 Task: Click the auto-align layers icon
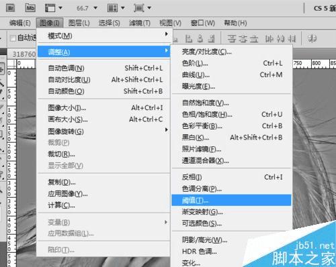pyautogui.click(x=312, y=38)
